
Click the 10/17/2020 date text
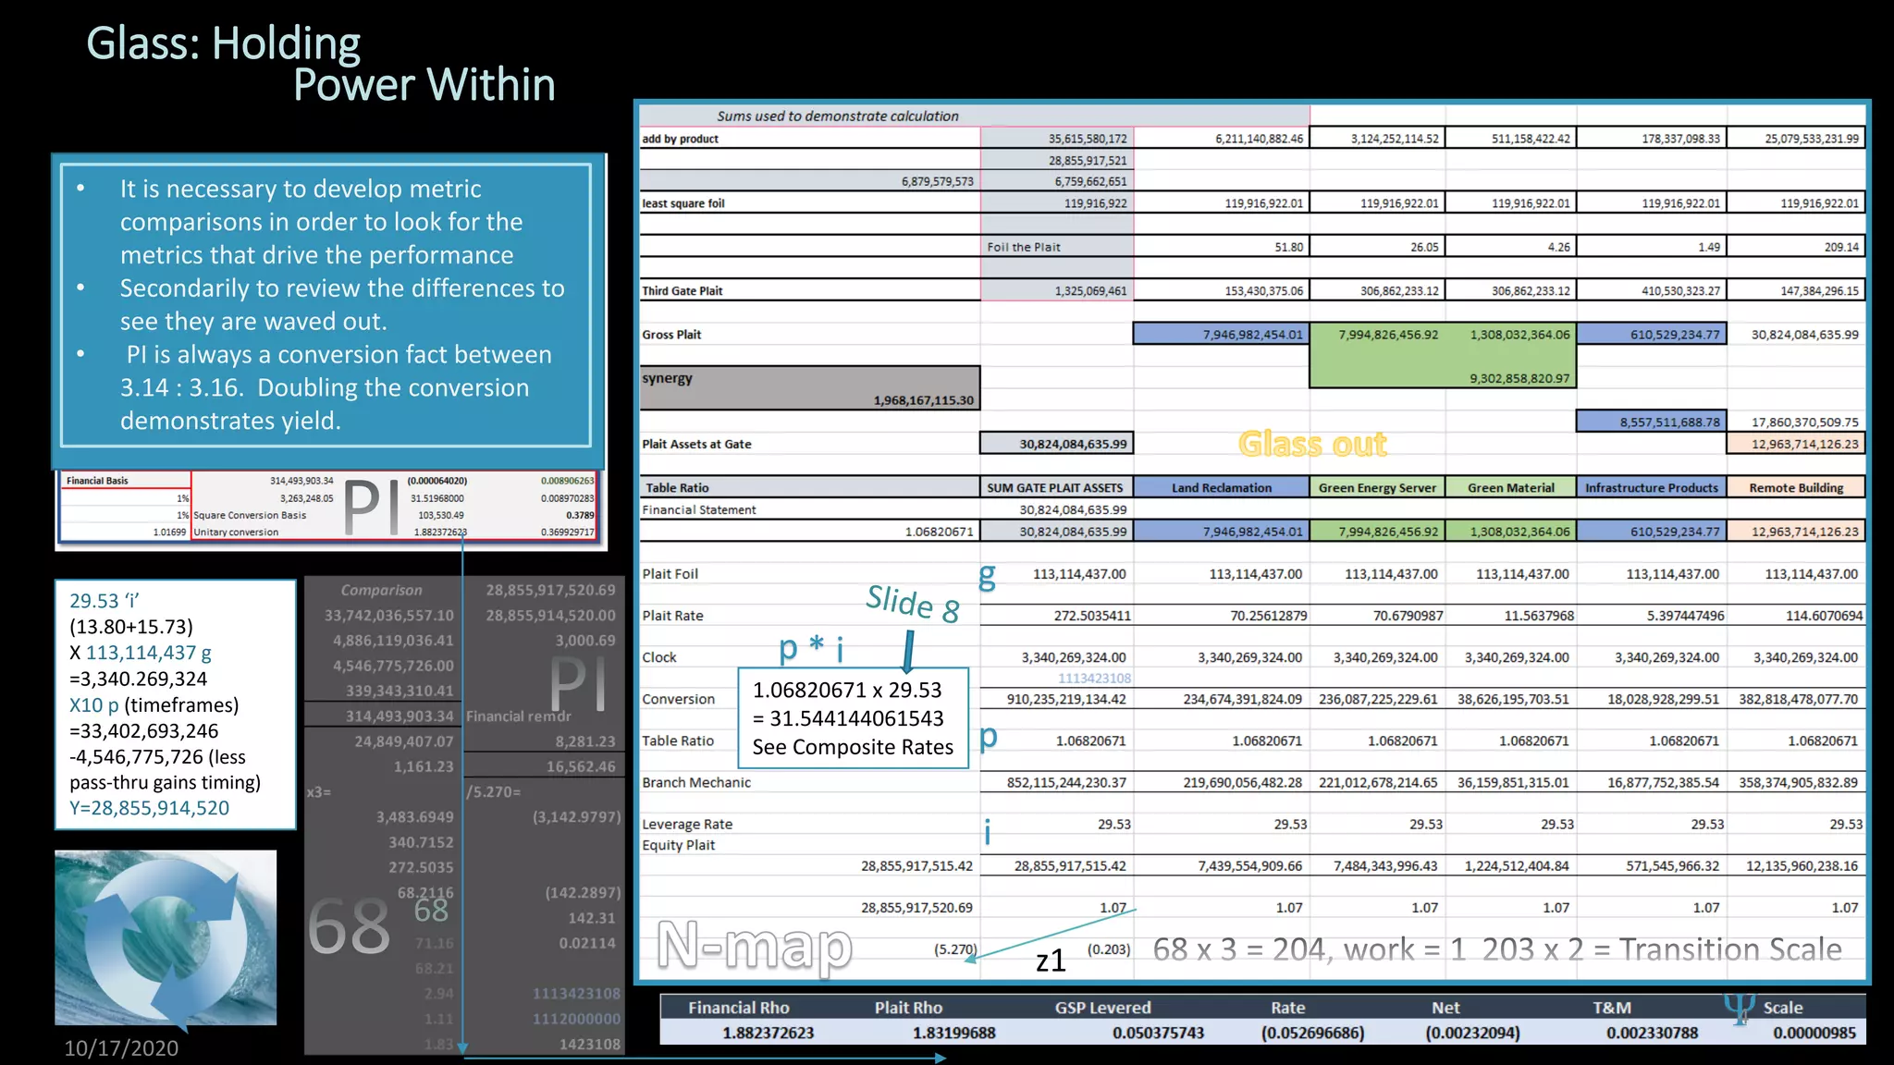point(121,1047)
